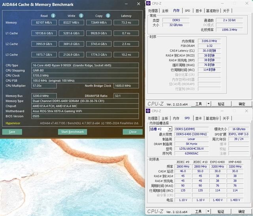Switch to SPD tab in upper CPU-Z window
253x216 pixels.
[187, 11]
